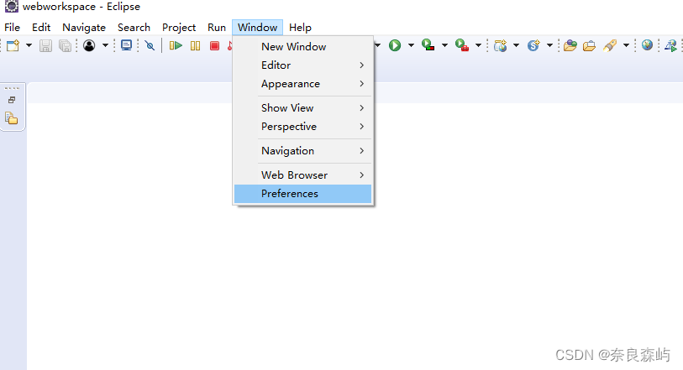Click the Save All icon
683x370 pixels.
coord(65,45)
